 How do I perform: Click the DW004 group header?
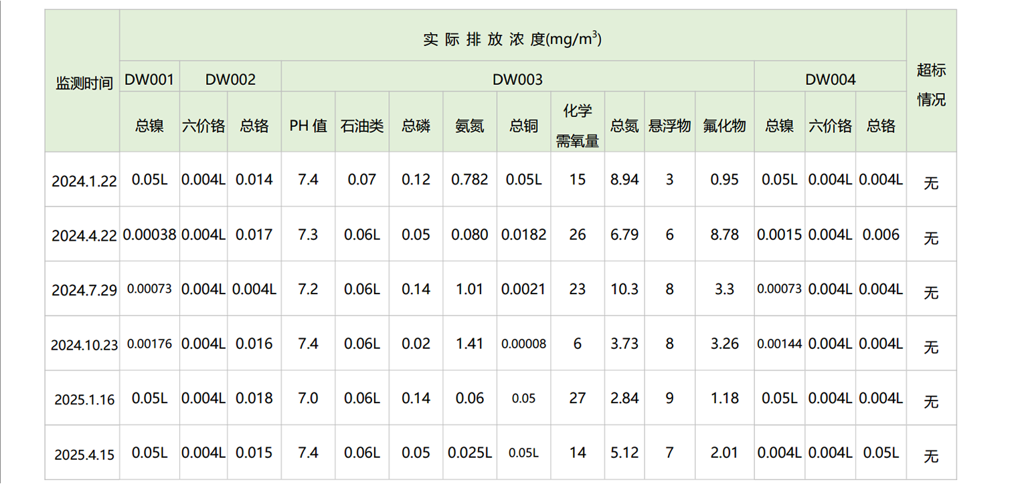pyautogui.click(x=830, y=80)
